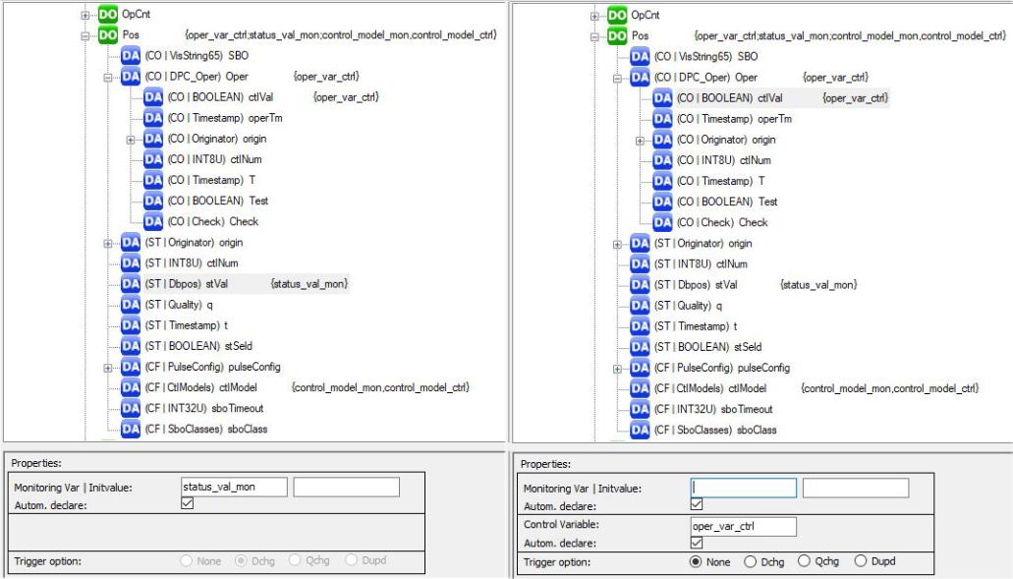
Task: Expand the OpCnt node in the left tree
Action: coord(85,15)
